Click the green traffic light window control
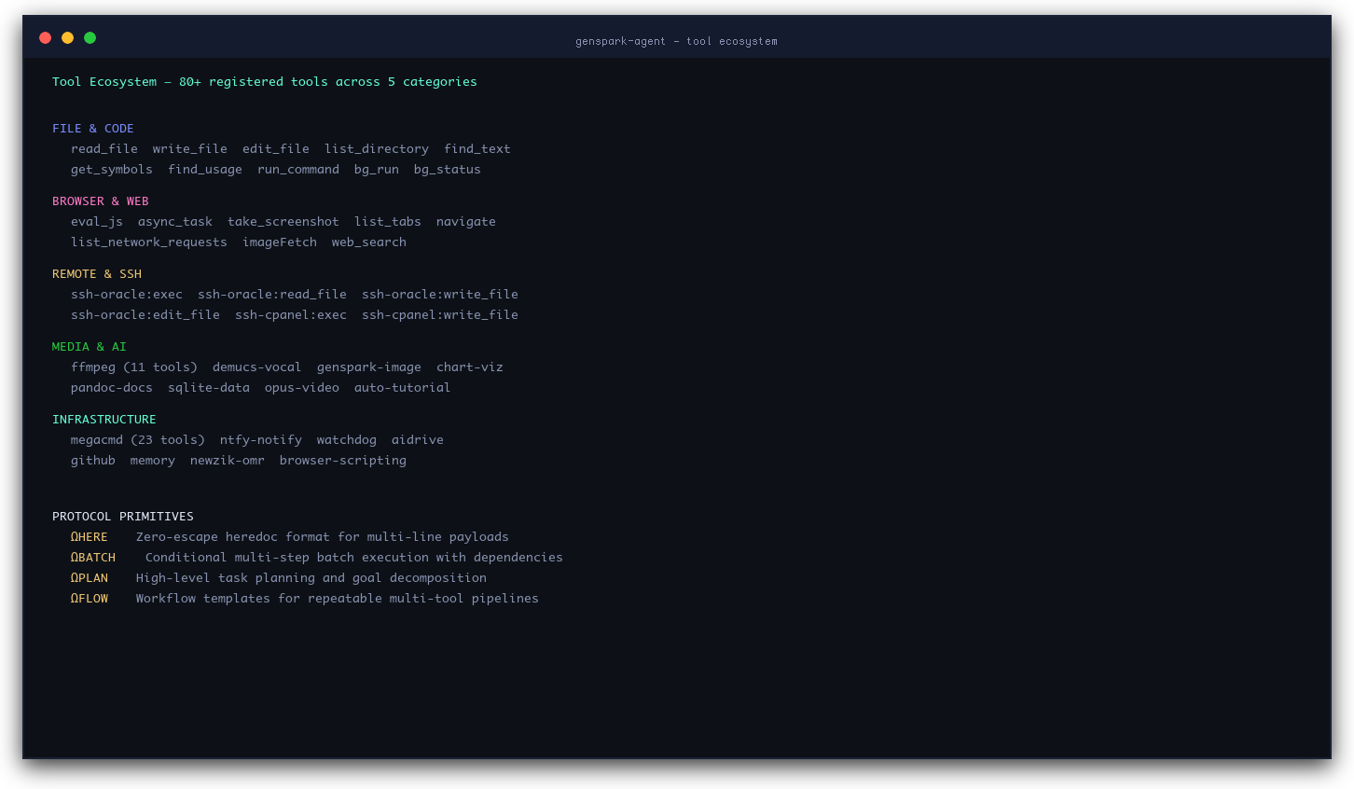 [x=90, y=37]
